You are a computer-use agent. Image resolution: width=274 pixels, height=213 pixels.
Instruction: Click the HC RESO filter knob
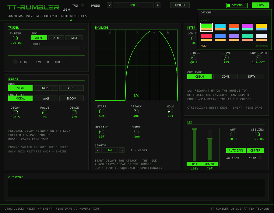(x=194, y=58)
